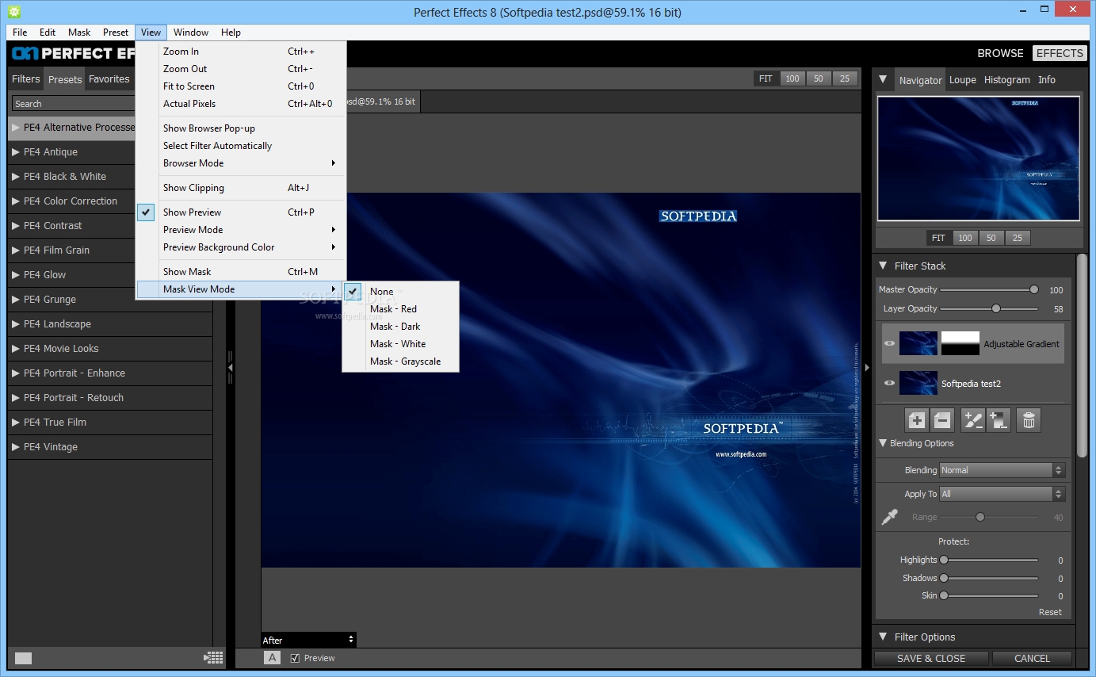Image resolution: width=1096 pixels, height=677 pixels.
Task: Click Navigator 50 zoom button
Action: pos(991,238)
